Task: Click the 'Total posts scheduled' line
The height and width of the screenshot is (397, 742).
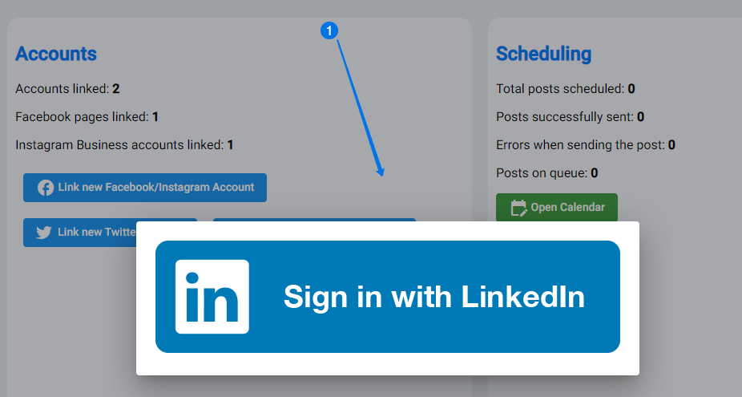Action: point(566,88)
